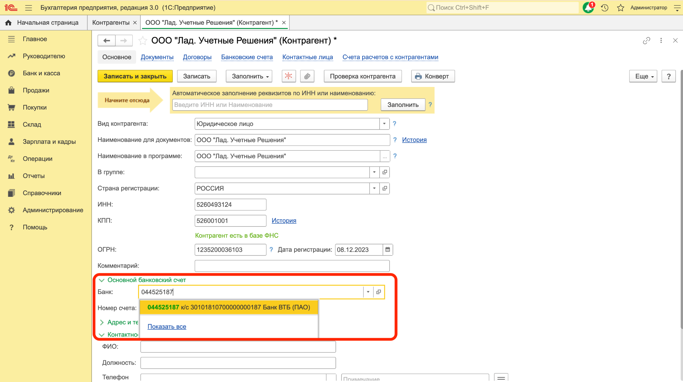The height and width of the screenshot is (382, 683).
Task: Open Руководителю section in sidebar
Action: pyautogui.click(x=44, y=56)
